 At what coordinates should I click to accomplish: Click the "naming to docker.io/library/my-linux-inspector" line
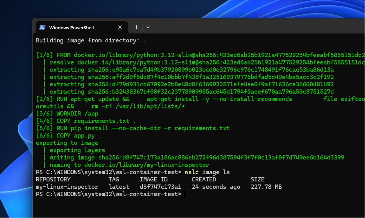click(129, 165)
